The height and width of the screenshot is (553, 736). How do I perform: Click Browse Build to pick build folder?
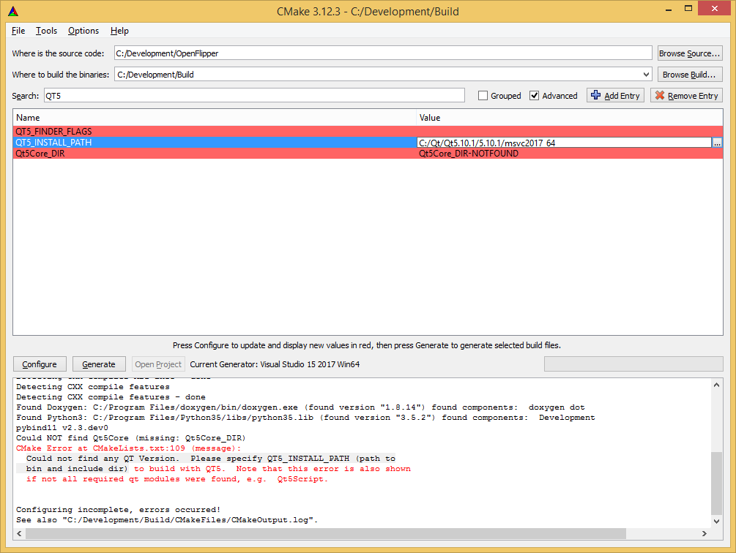pos(689,74)
